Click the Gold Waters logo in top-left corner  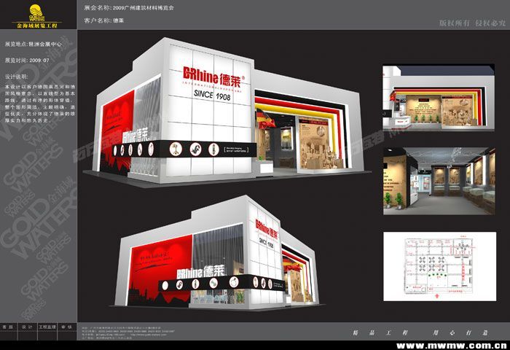pyautogui.click(x=36, y=16)
